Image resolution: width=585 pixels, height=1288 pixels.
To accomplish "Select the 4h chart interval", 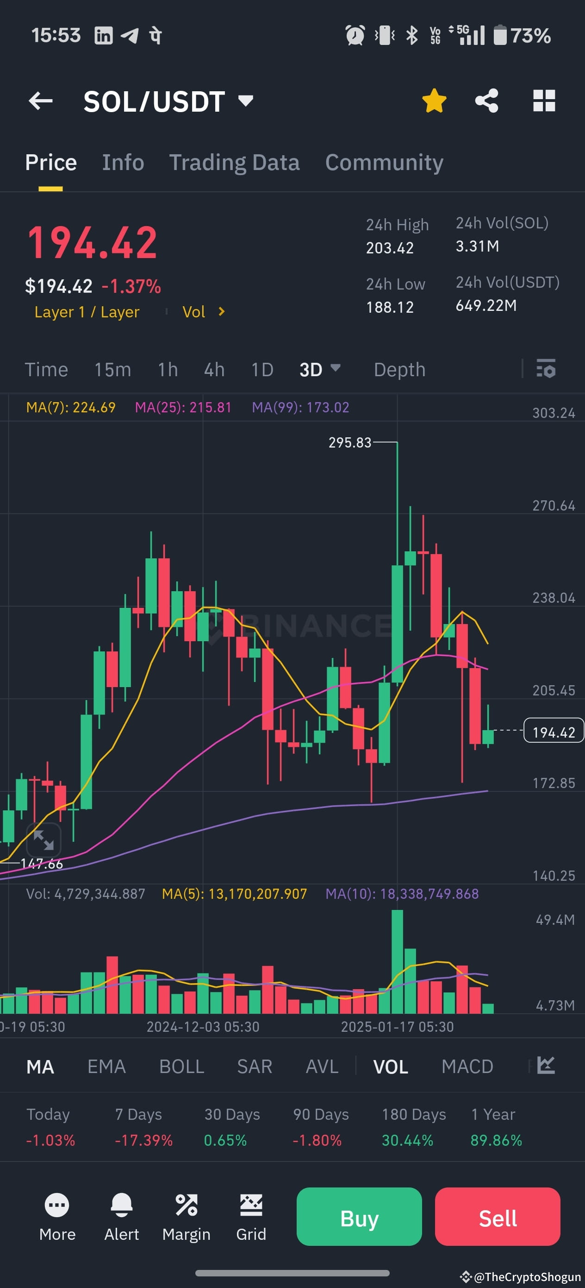I will coord(214,370).
